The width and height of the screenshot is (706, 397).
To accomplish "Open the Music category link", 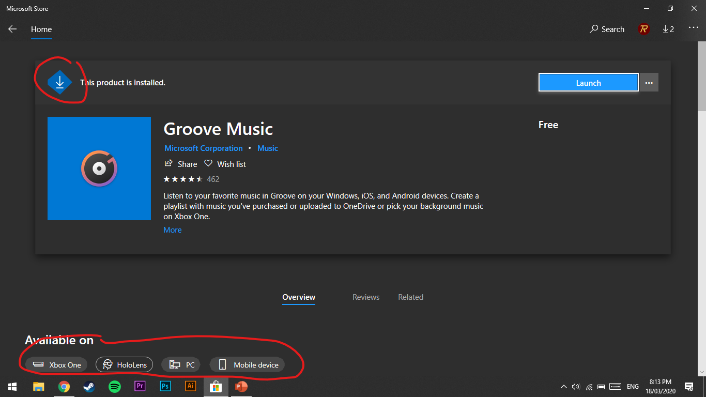I will tap(268, 148).
